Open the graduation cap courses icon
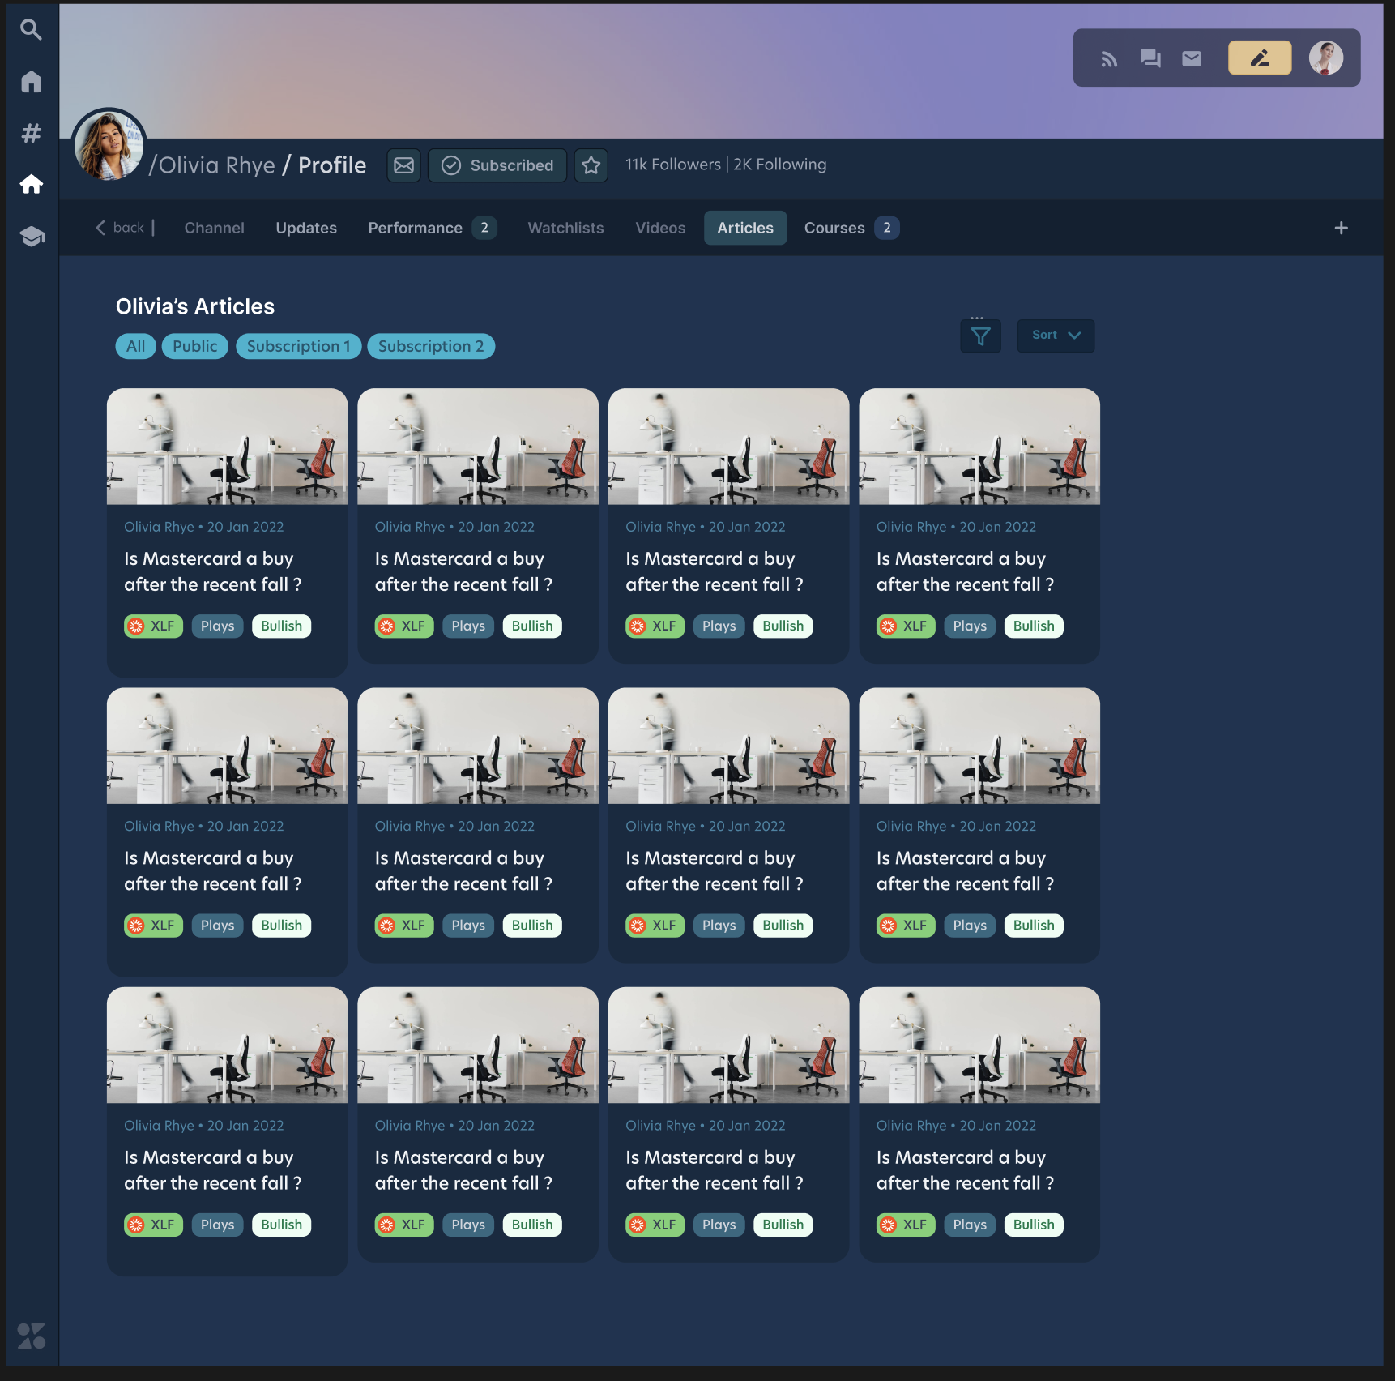The image size is (1395, 1381). 32,236
